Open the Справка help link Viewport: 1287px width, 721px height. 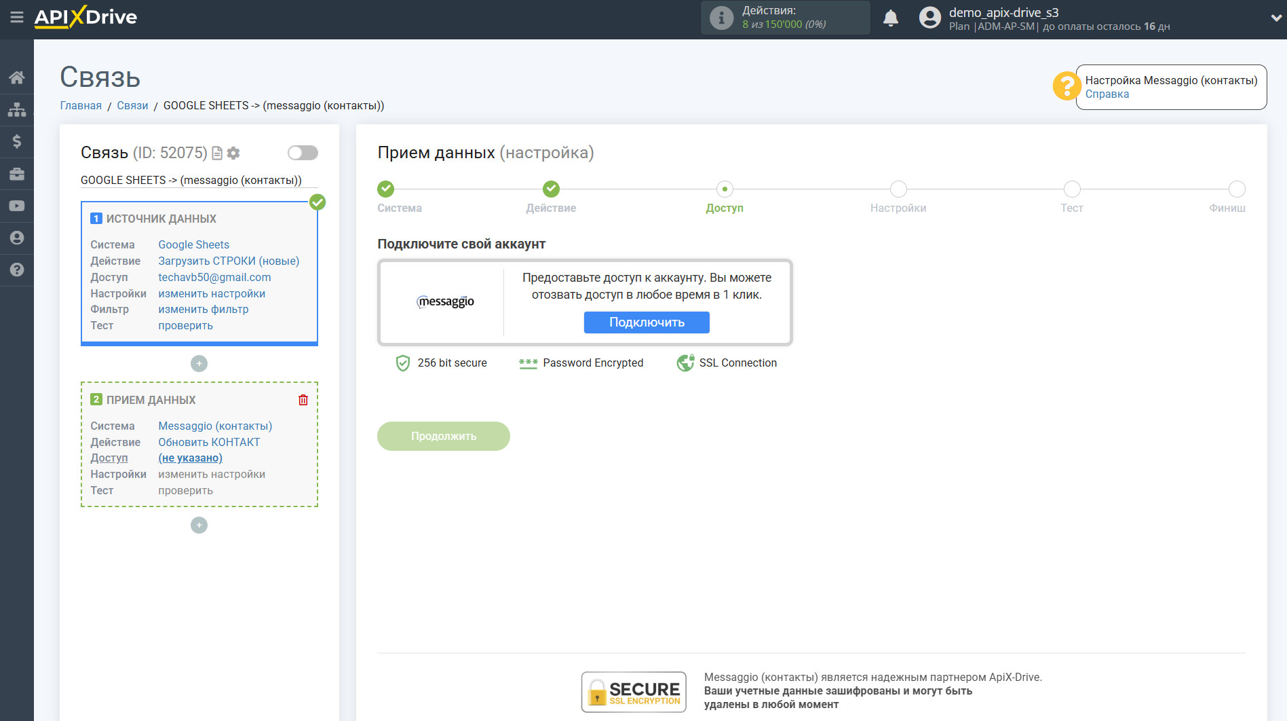(x=1107, y=94)
